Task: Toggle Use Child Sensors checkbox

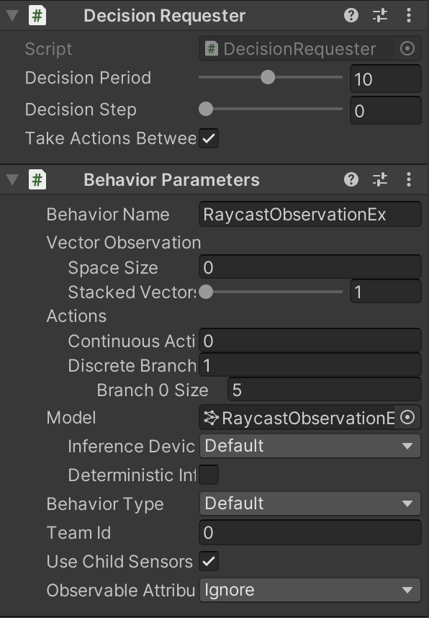Action: coord(209,561)
